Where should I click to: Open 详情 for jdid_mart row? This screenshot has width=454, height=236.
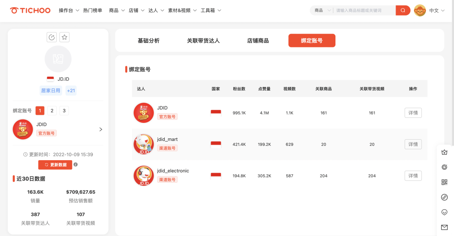[x=413, y=144]
